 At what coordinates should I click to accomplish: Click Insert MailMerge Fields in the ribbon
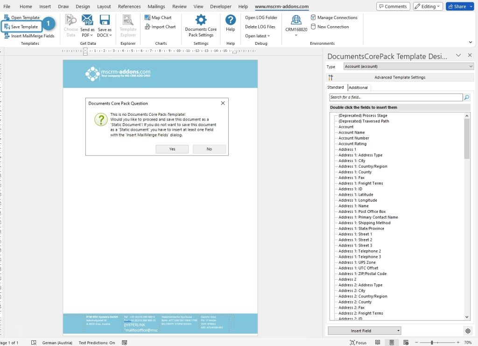pos(29,35)
